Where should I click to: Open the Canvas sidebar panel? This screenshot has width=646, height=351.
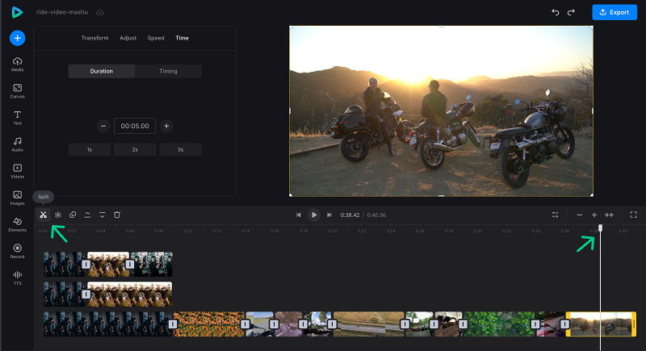[17, 91]
